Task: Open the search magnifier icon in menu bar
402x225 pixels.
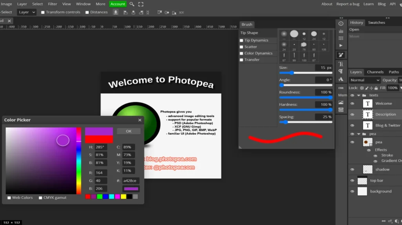Action: coord(132,4)
